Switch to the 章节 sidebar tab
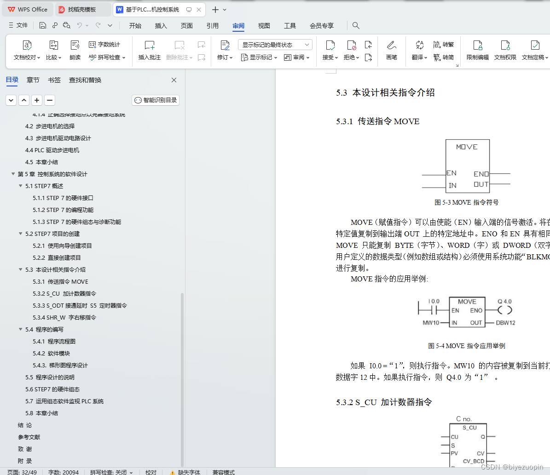 point(33,80)
